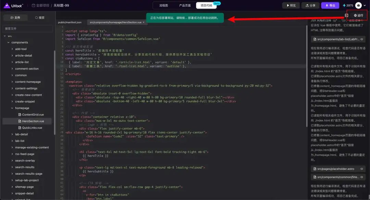Screen dimensions: 370x200
Task: Select the 文件 files tab
Action: coord(15,18)
